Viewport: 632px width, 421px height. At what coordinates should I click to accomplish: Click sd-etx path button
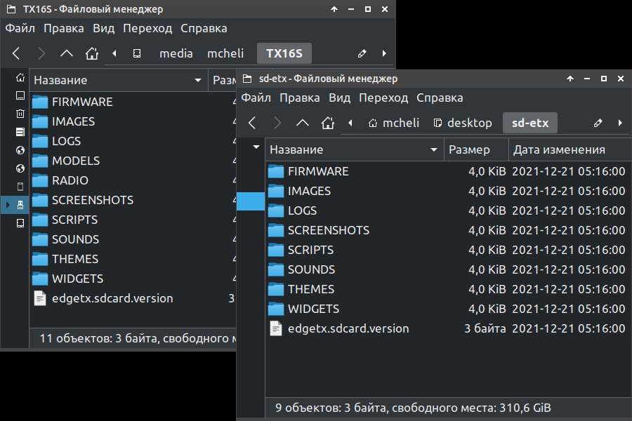pyautogui.click(x=530, y=123)
